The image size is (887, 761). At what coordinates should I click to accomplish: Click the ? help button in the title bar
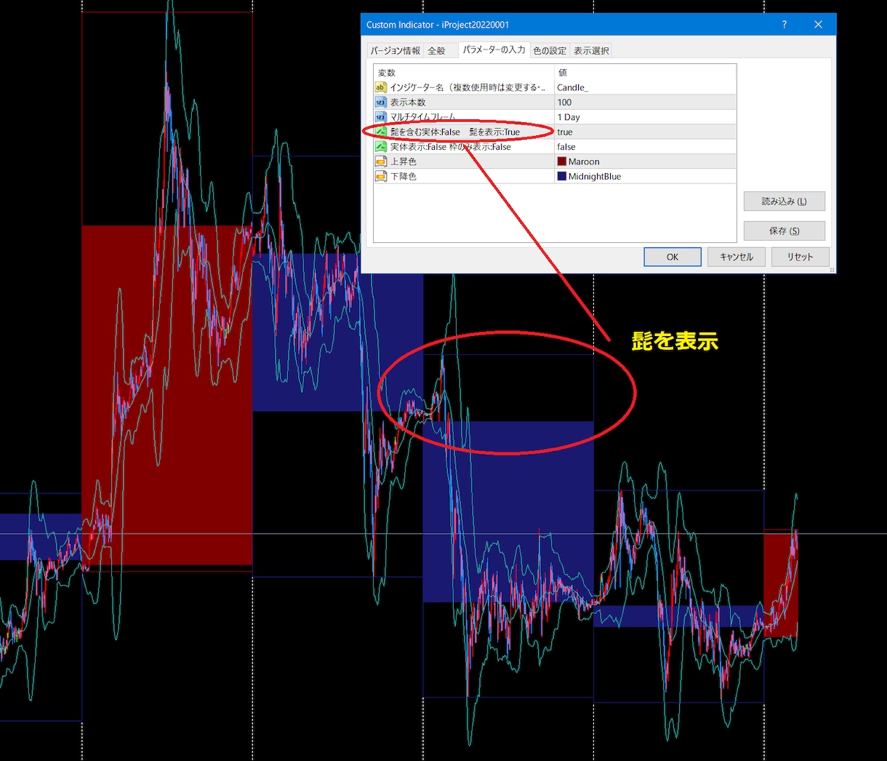click(784, 25)
